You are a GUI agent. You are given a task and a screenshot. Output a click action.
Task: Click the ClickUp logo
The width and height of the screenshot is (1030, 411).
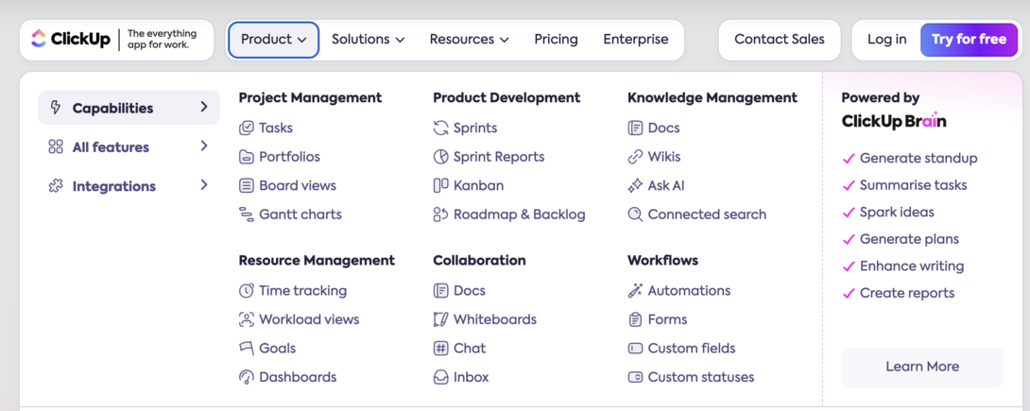[x=70, y=40]
